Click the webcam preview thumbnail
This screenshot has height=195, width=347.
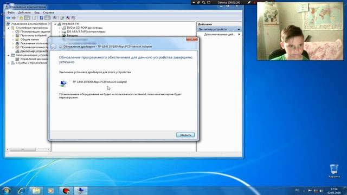click(x=300, y=31)
